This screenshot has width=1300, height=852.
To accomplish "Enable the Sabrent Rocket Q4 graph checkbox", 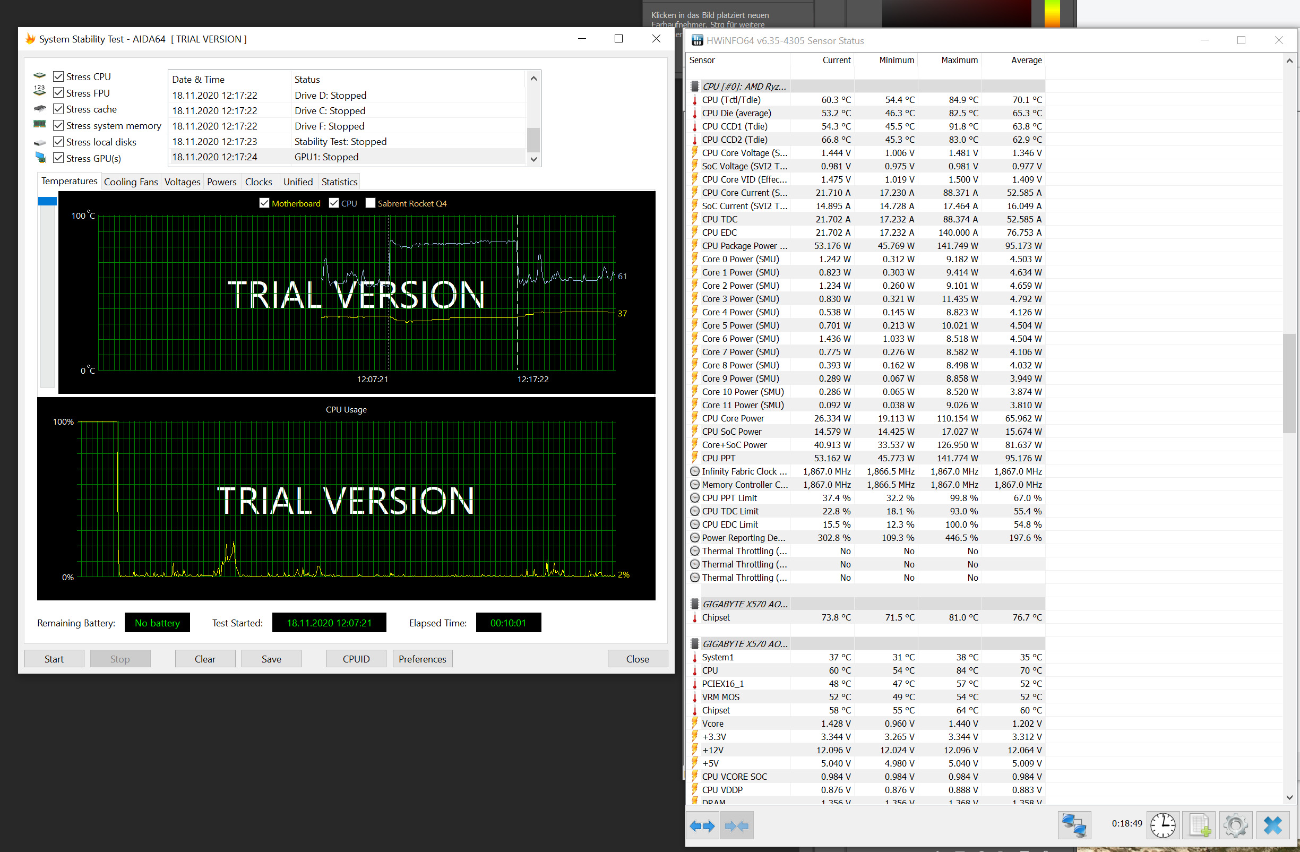I will [371, 203].
